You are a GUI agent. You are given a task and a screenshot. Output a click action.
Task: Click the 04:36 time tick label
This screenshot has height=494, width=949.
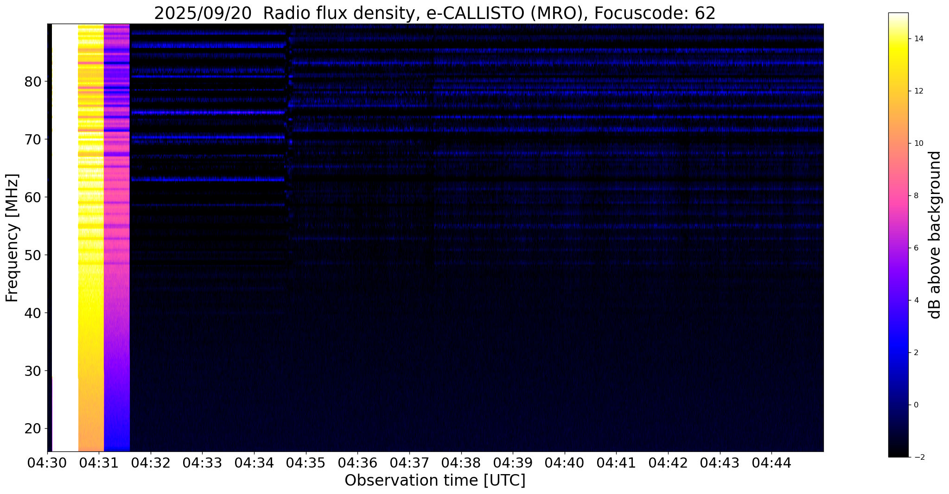(x=357, y=463)
